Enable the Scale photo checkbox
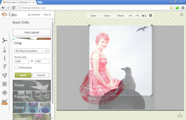The width and height of the screenshot is (186, 120). pyautogui.click(x=16, y=68)
